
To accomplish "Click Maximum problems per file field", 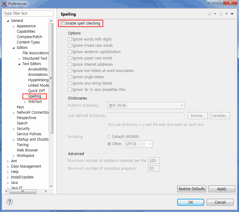I will [154, 161].
